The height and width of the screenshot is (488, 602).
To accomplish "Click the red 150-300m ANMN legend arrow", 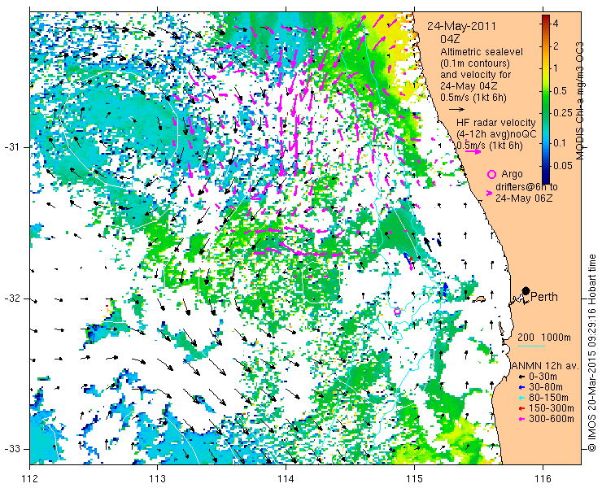I will tap(521, 408).
